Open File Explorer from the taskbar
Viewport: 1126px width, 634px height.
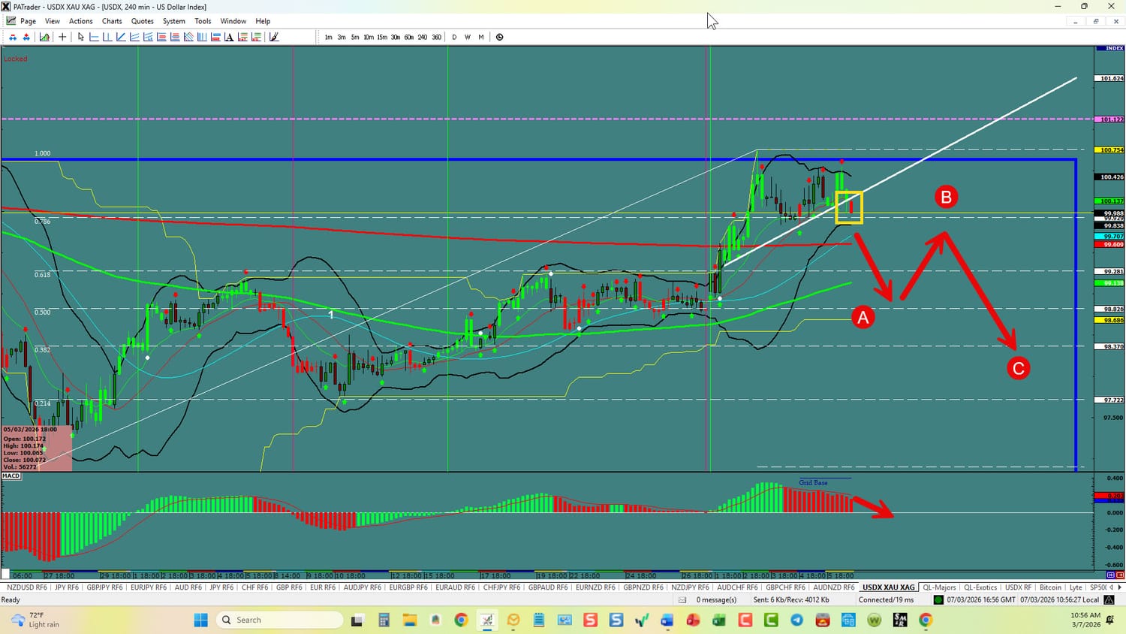(x=410, y=620)
